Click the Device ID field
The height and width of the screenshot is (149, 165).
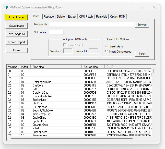(x=93, y=51)
